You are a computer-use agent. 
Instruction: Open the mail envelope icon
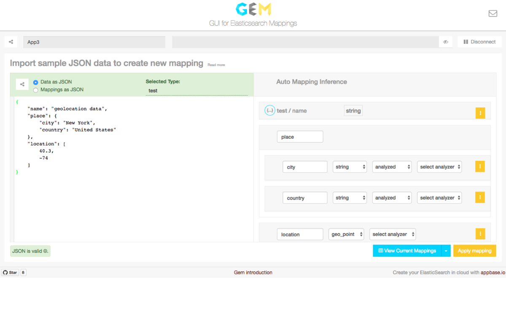pos(493,13)
